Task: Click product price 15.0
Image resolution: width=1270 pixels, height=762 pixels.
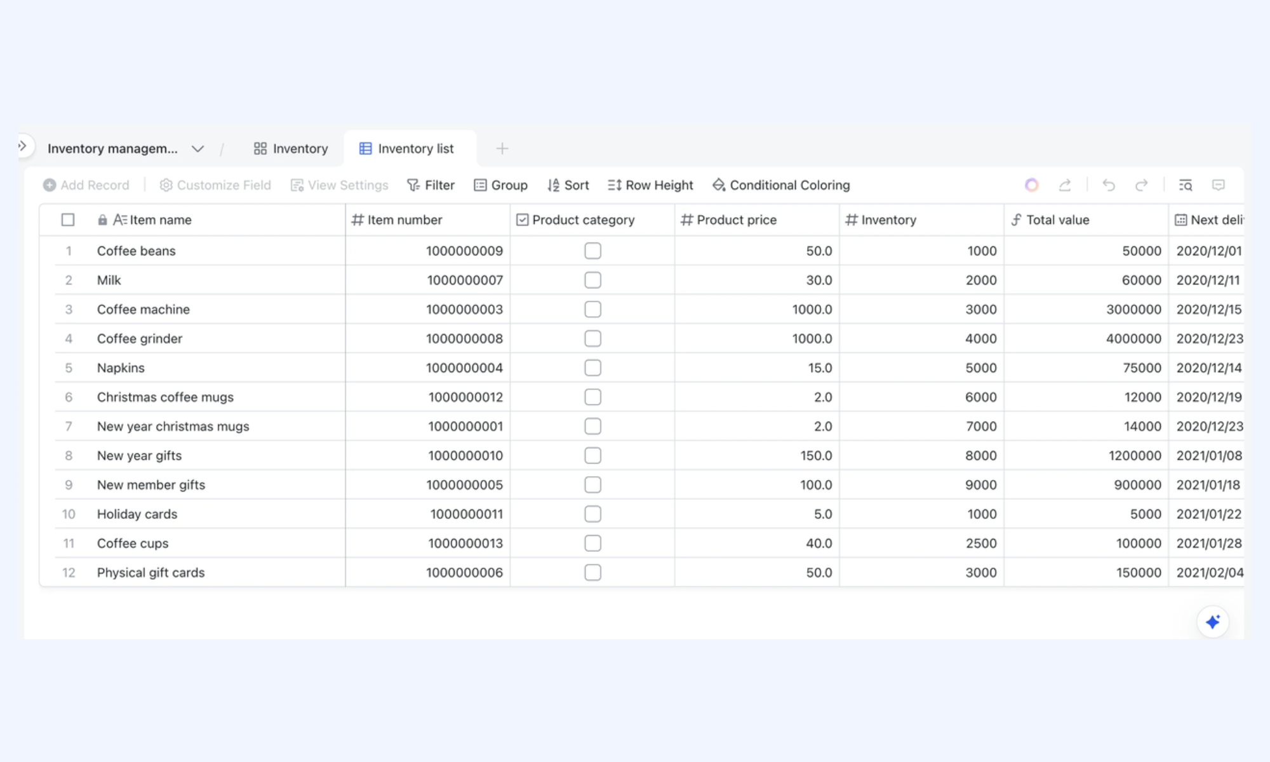Action: coord(820,368)
